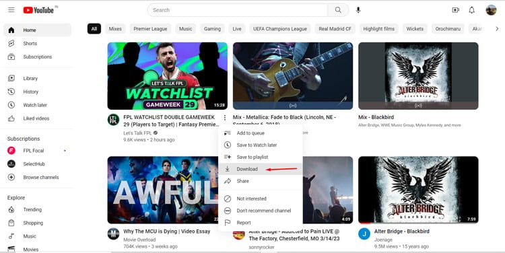This screenshot has width=505, height=253.
Task: Select Real Madrid CF chip
Action: pos(335,29)
